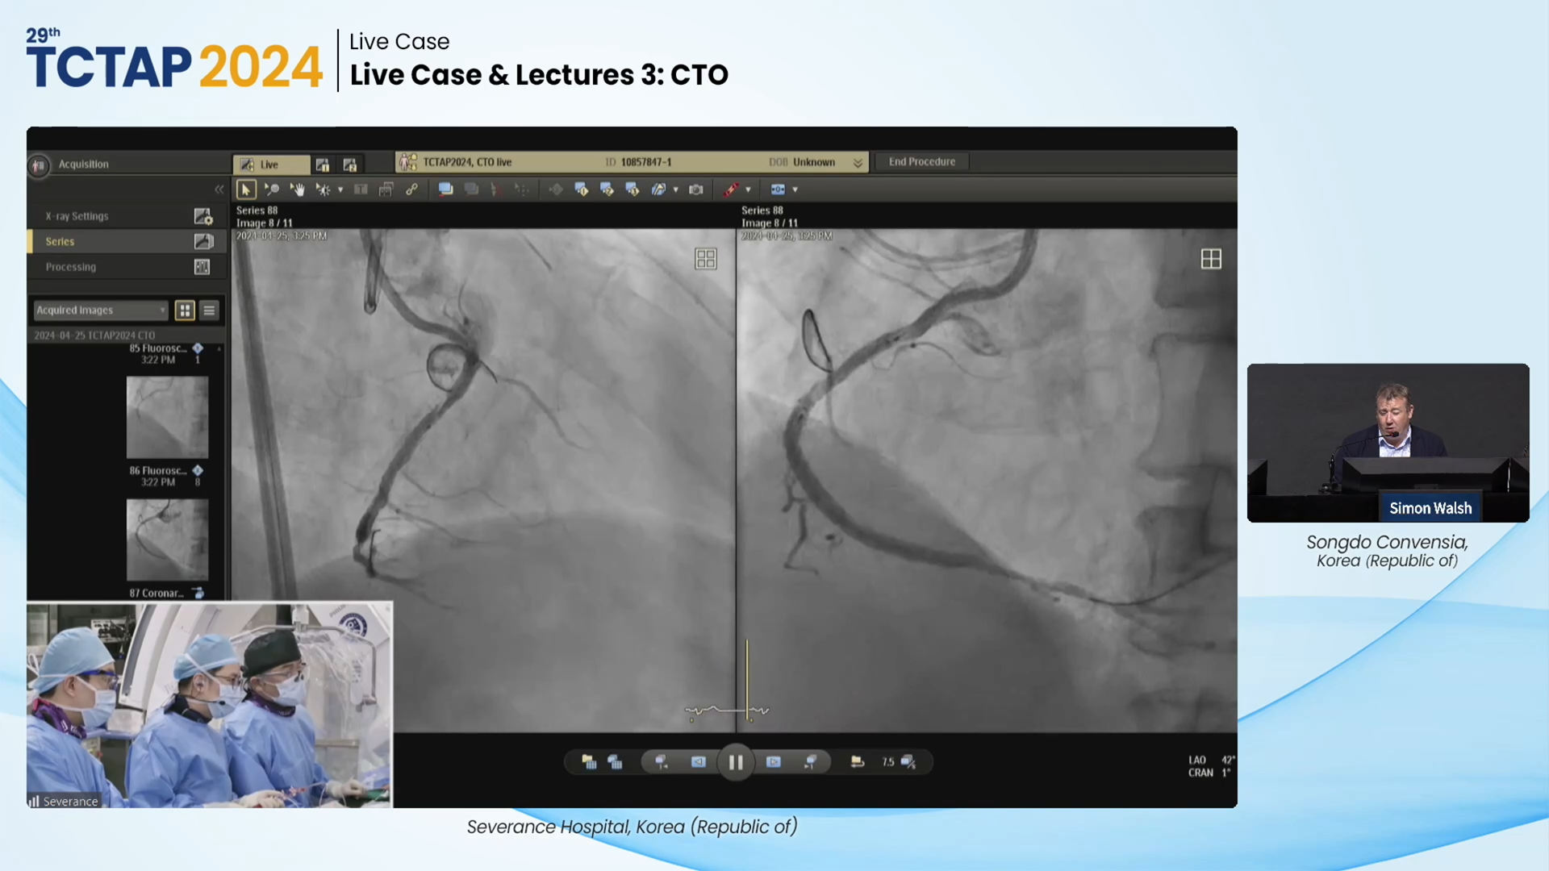The image size is (1549, 871).
Task: Pause the cine run playback
Action: point(736,762)
